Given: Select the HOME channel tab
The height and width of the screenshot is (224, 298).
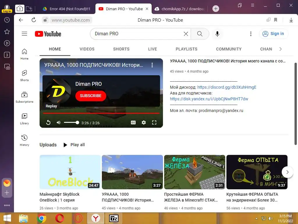Looking at the screenshot, I should [55, 49].
